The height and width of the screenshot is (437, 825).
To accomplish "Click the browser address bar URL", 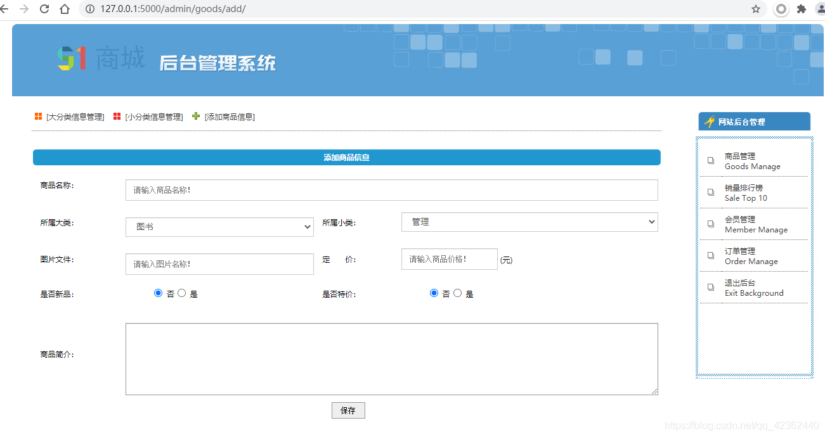I will click(173, 9).
